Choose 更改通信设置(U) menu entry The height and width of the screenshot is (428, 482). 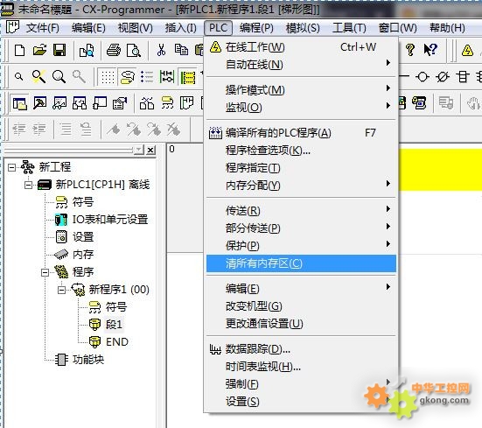(x=301, y=324)
